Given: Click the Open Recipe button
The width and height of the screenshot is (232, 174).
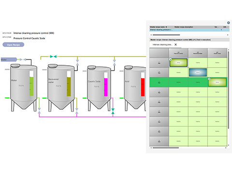Looking at the screenshot, I should 14,44.
